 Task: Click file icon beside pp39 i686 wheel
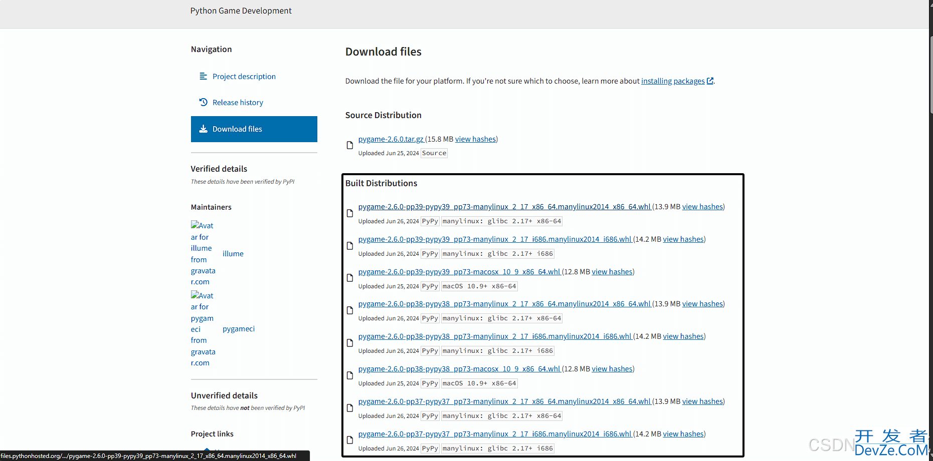coord(350,246)
